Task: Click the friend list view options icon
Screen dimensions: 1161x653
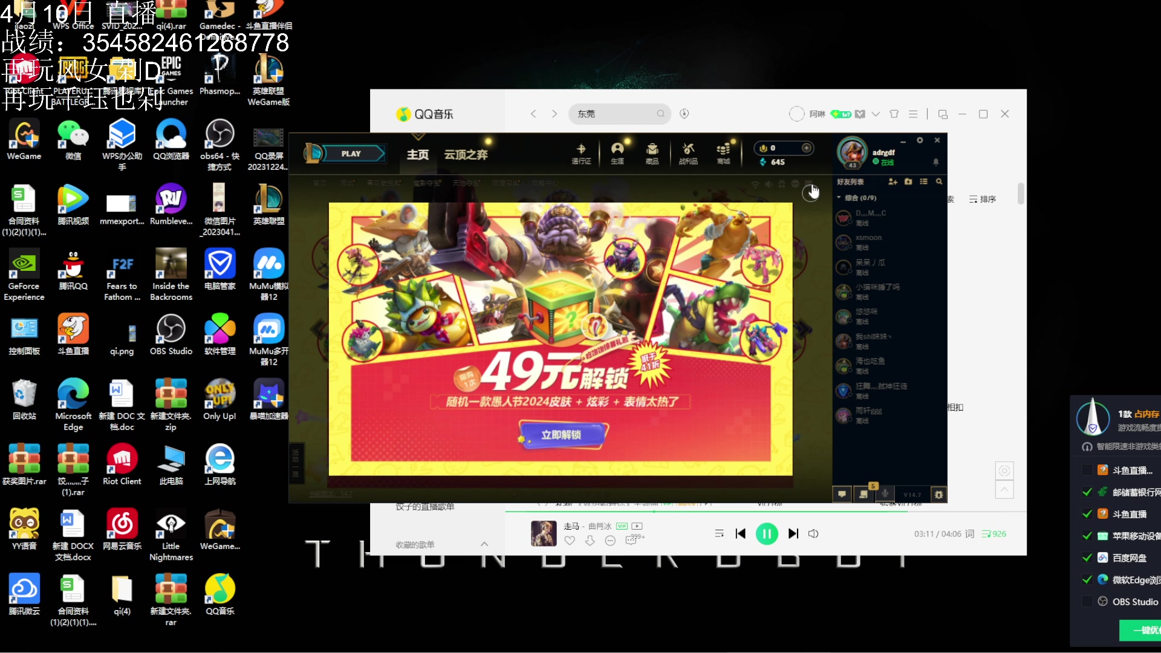Action: tap(923, 181)
